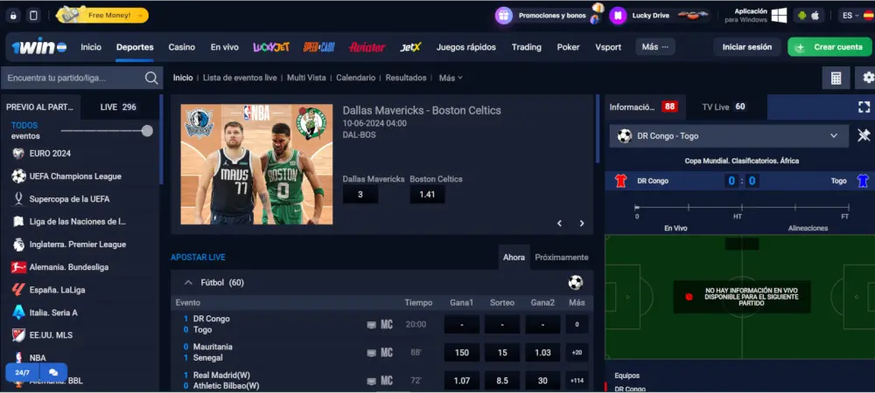
Task: Open the settings gear icon
Action: point(868,78)
